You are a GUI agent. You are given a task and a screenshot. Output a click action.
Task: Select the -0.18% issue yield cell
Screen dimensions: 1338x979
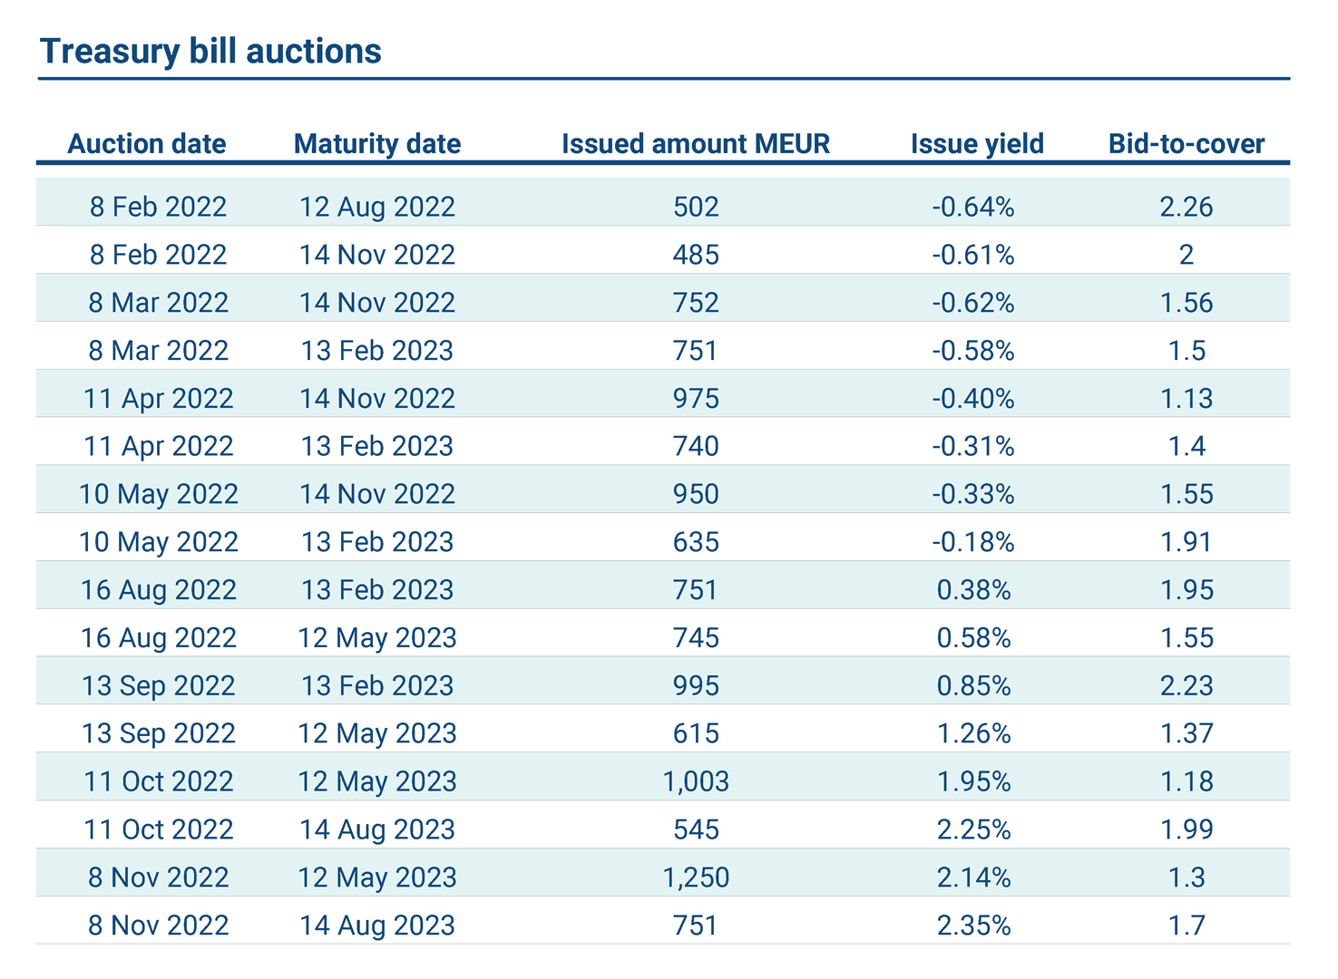coord(973,542)
